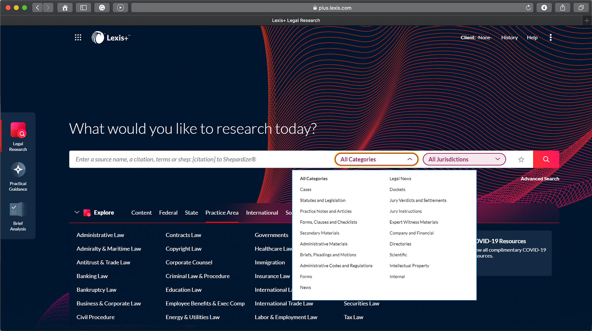The height and width of the screenshot is (331, 592).
Task: Show all tabs overview icon
Action: [581, 8]
